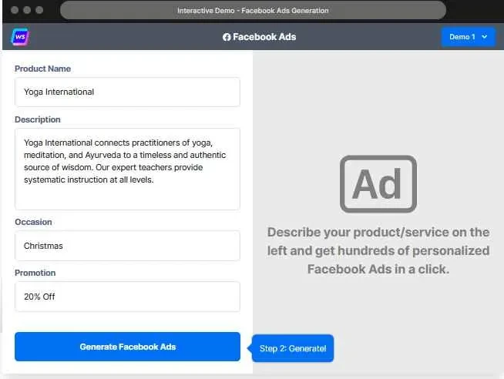Click the chevron arrow beside Demo 1
This screenshot has width=504, height=379.
coord(485,37)
